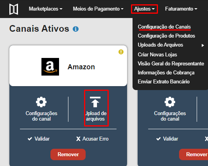Screen dimensions: 208x166
Task: Click Validar checkmark on second channel card
Action: point(158,139)
